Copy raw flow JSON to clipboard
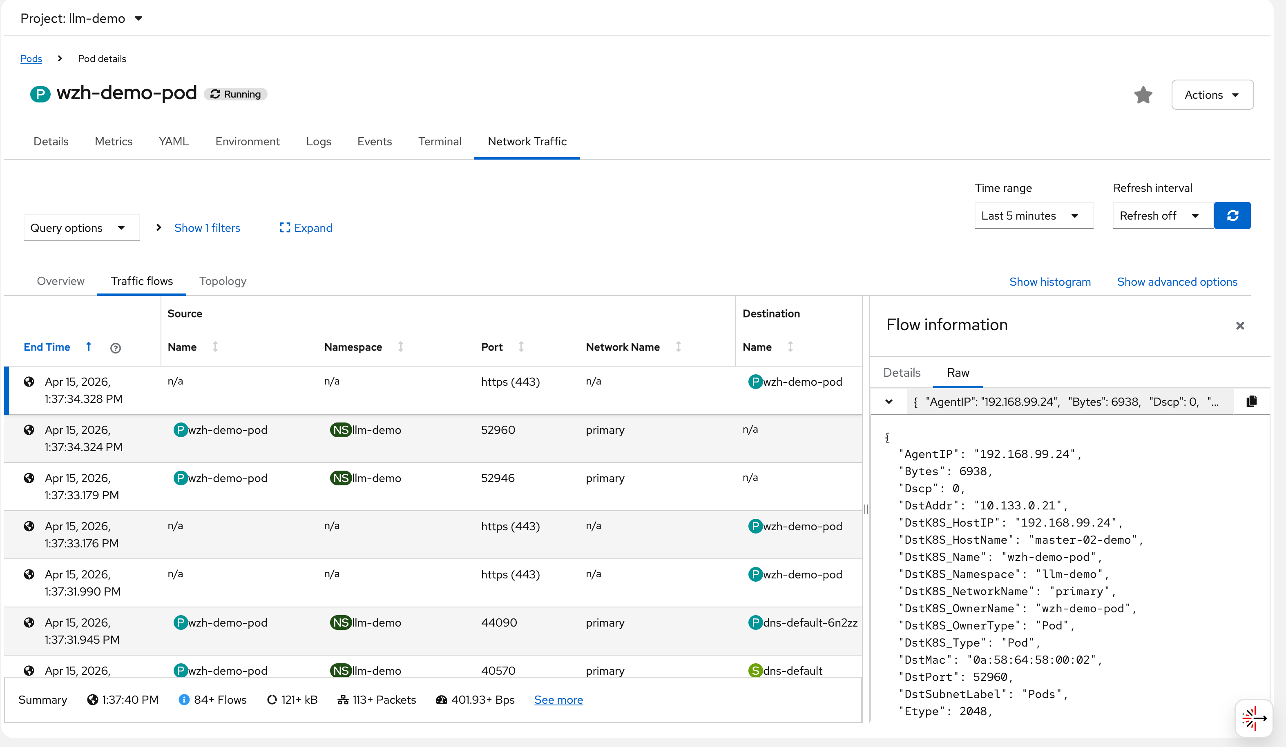 [1251, 401]
